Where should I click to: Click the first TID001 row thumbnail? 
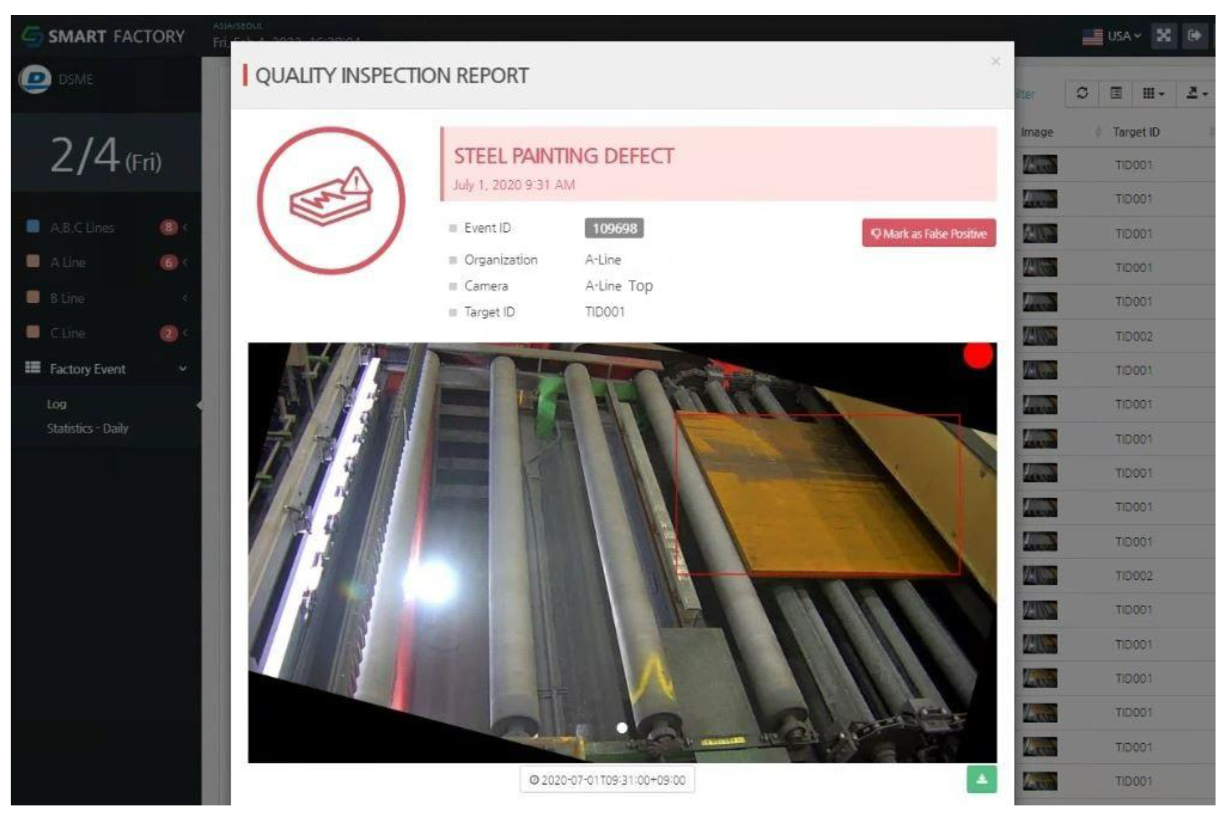[x=1040, y=165]
